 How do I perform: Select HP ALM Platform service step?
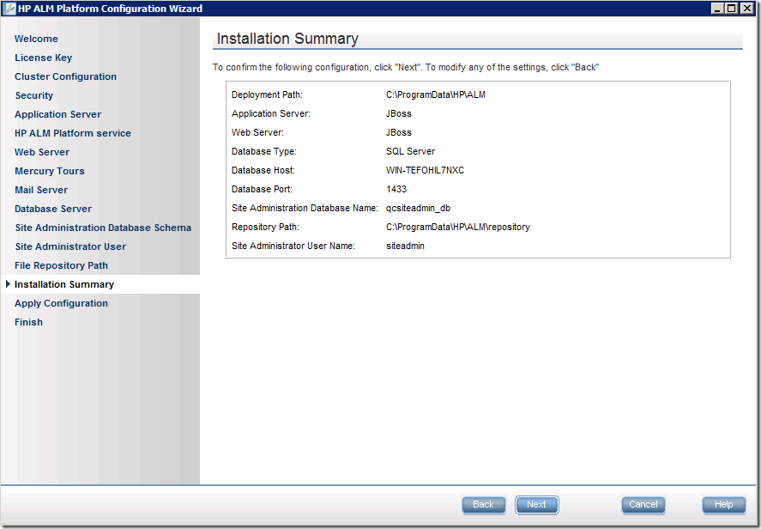coord(73,134)
